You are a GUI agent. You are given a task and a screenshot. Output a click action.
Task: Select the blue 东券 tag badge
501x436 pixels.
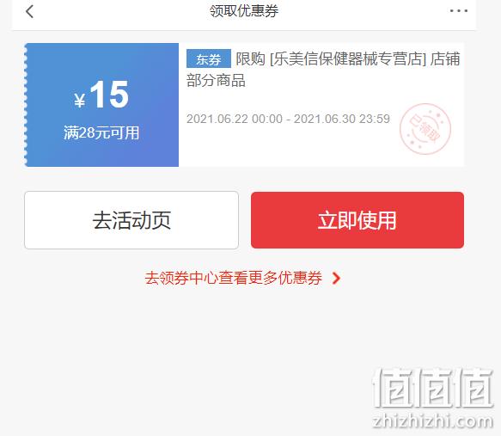click(209, 58)
